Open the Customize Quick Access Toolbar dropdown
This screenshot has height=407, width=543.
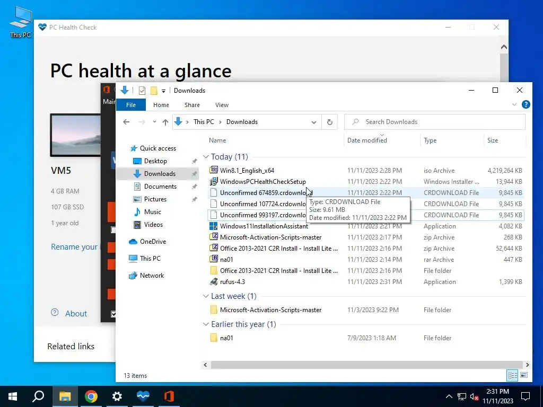pos(163,91)
